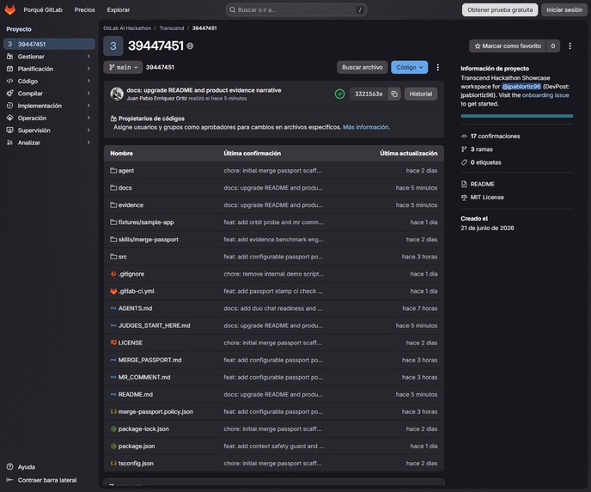
Task: Open pipeline passed status icon
Action: coord(339,94)
